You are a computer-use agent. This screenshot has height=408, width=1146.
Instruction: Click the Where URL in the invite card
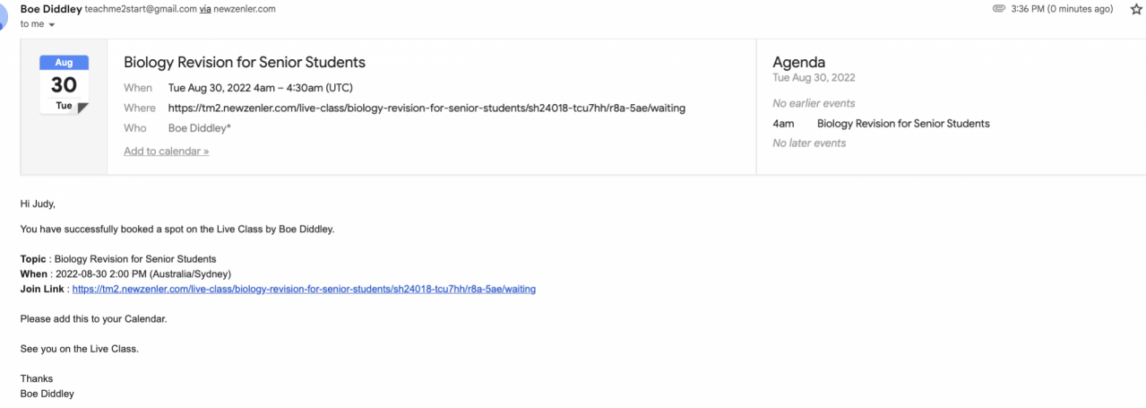(x=427, y=109)
